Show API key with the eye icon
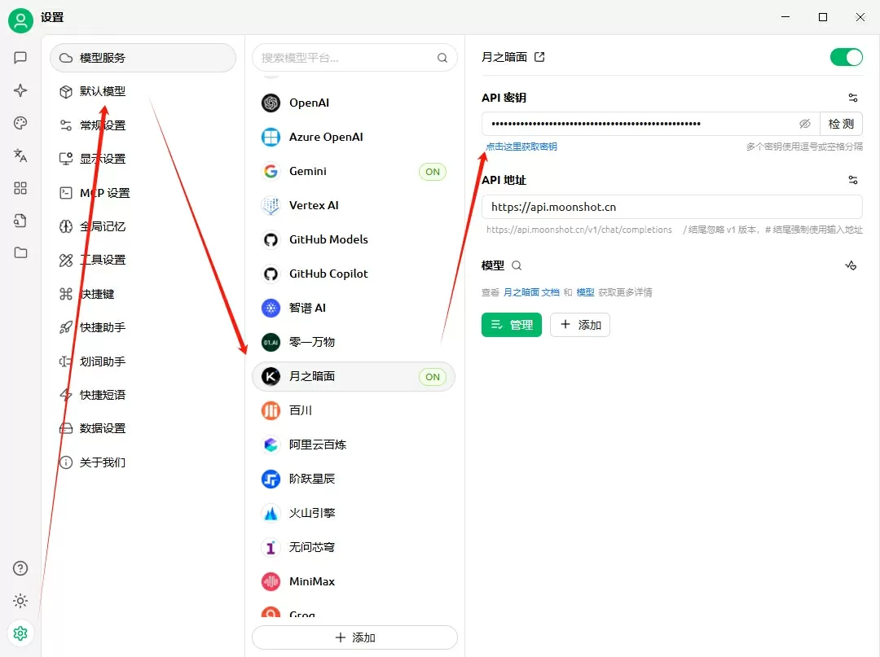This screenshot has height=657, width=880. 805,124
